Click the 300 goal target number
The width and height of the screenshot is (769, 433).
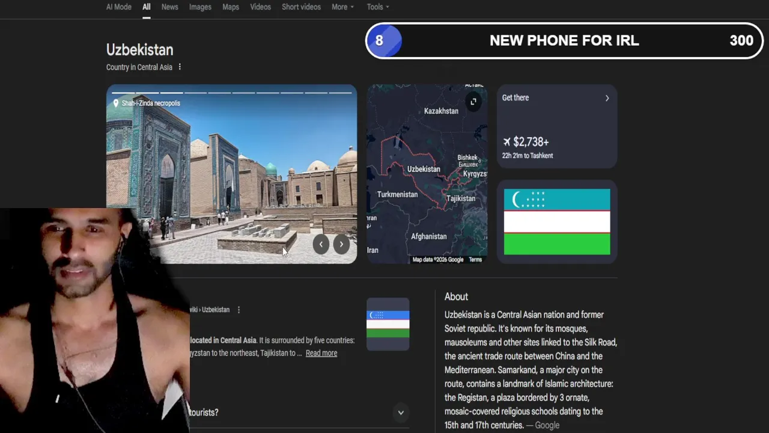click(x=741, y=40)
